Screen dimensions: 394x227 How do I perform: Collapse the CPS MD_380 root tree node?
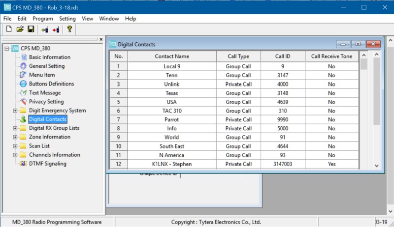7,48
